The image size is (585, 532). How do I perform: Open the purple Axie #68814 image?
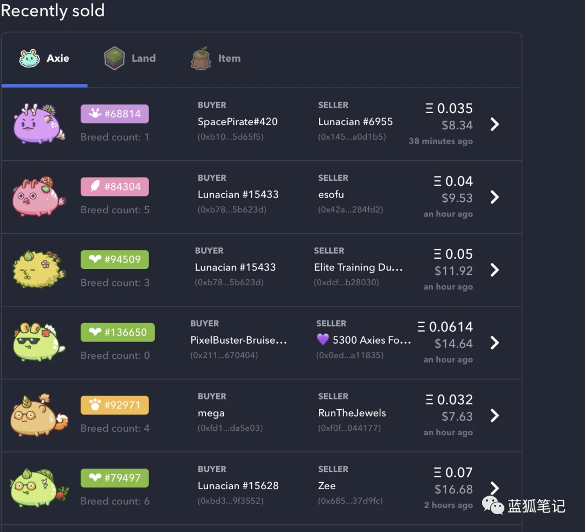coord(39,124)
